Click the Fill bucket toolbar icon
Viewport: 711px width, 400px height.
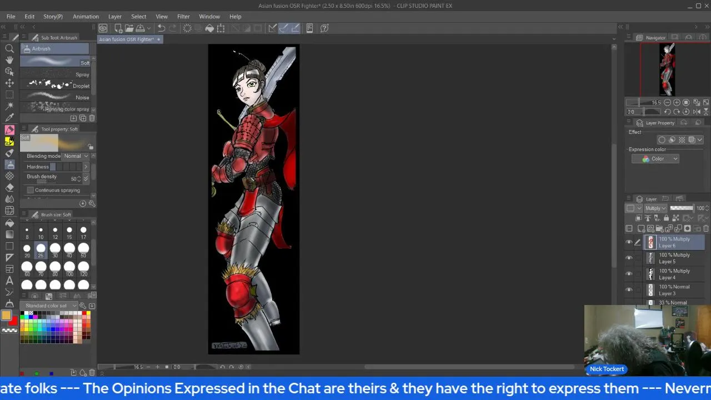pyautogui.click(x=209, y=28)
